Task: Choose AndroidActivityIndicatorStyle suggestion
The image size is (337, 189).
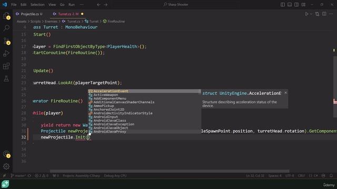Action: coord(144,113)
